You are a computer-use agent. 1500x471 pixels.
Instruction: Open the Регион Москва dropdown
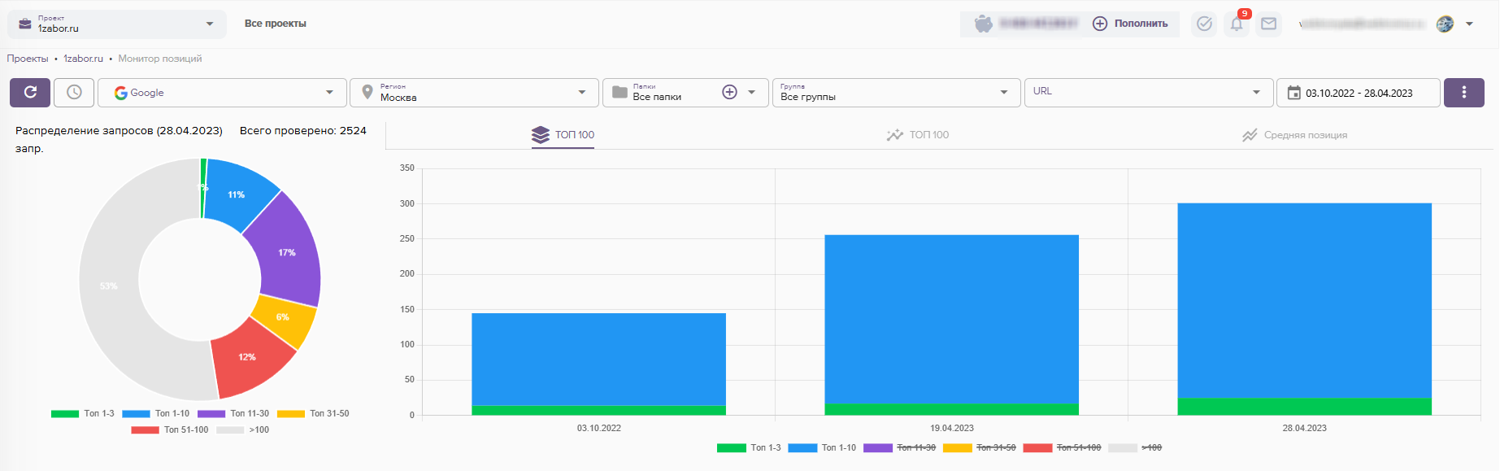(x=474, y=93)
